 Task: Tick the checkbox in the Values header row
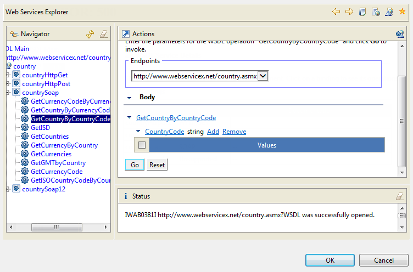click(x=142, y=145)
